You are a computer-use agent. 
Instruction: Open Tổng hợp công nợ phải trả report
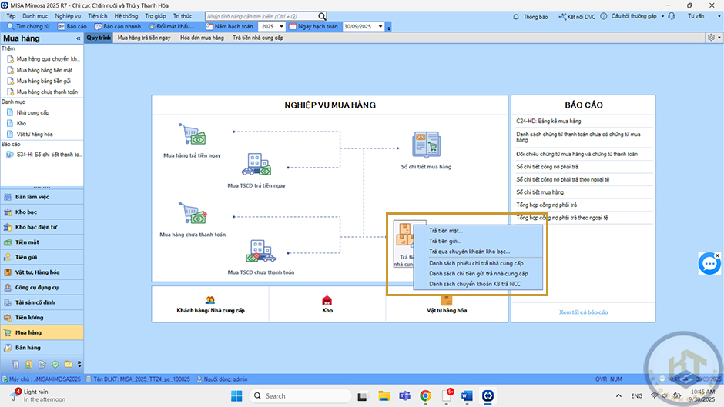coord(546,205)
